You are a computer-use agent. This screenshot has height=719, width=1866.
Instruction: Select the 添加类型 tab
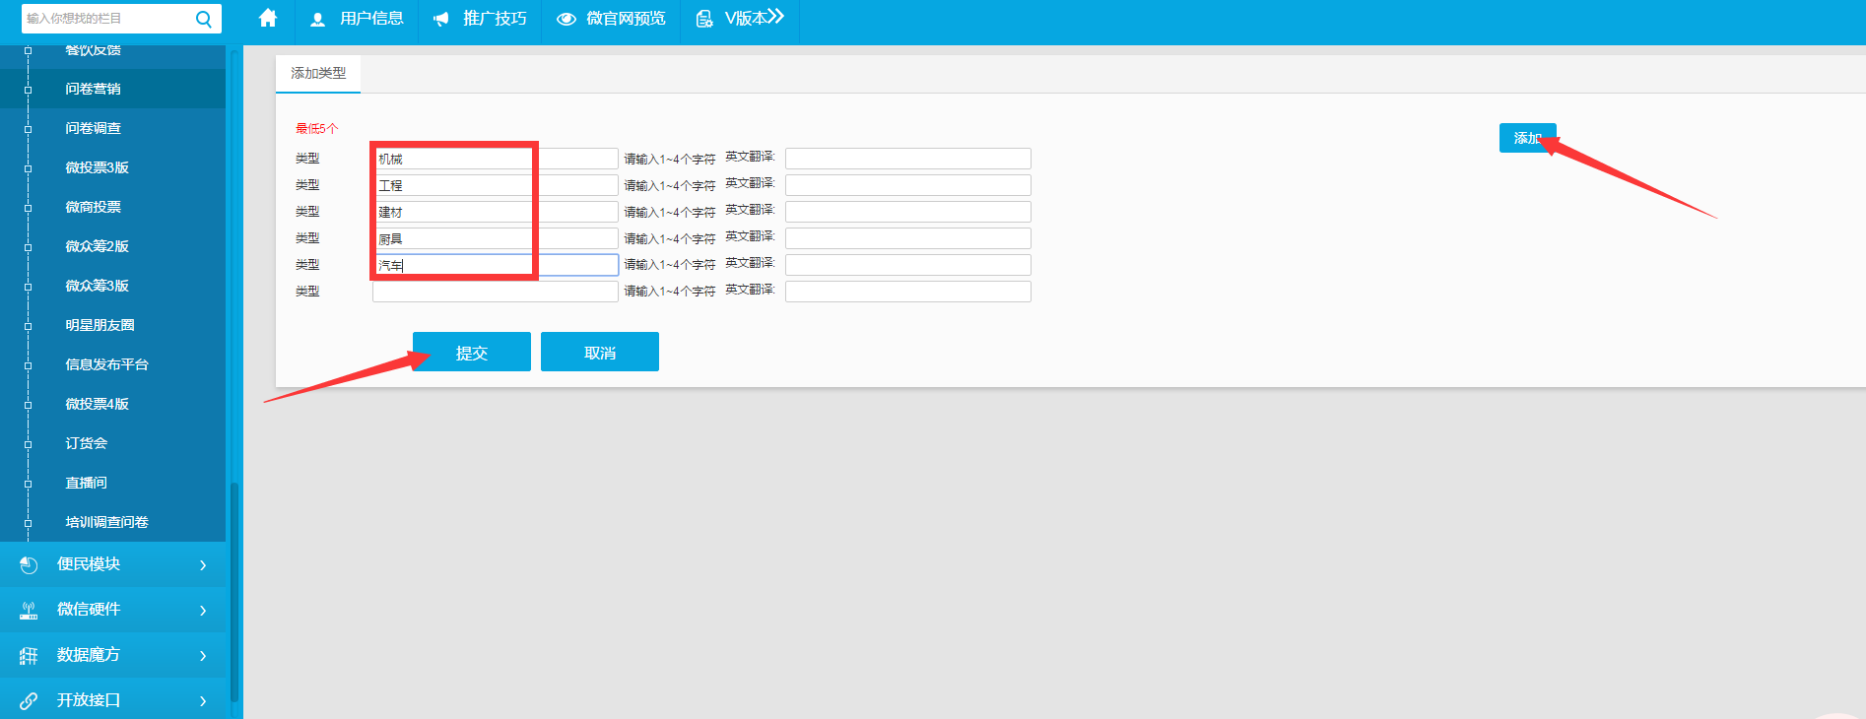[x=318, y=74]
